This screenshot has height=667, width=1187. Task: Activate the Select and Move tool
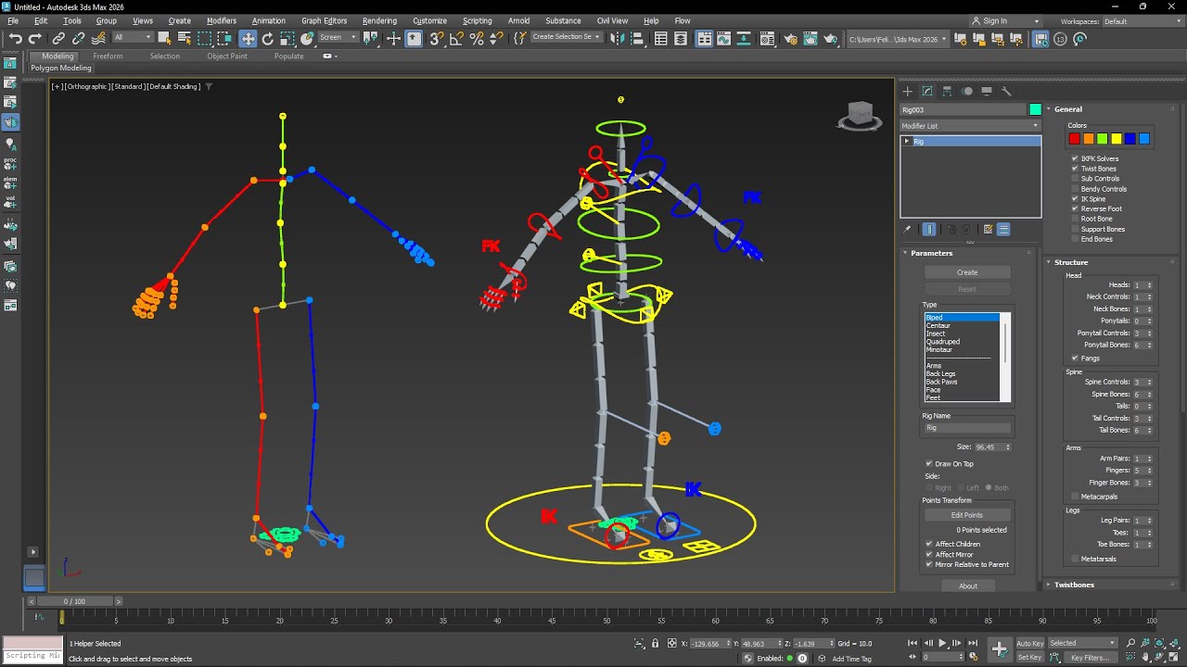click(x=248, y=39)
